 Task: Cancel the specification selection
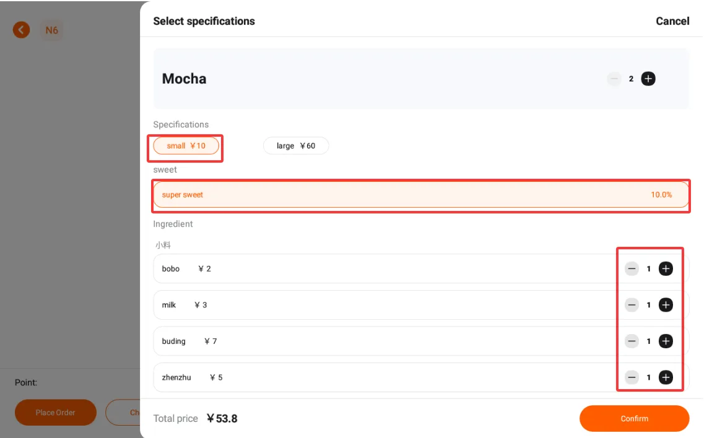(672, 21)
